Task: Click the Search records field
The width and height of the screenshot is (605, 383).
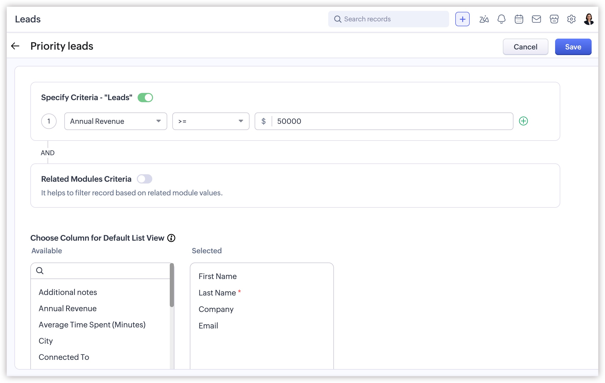Action: [388, 19]
